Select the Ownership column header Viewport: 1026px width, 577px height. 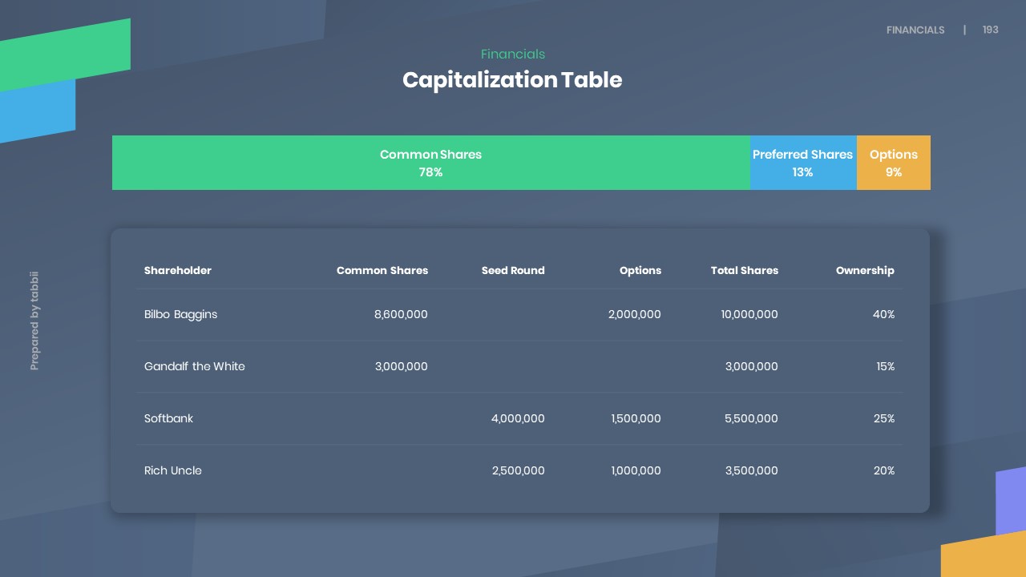click(x=865, y=271)
